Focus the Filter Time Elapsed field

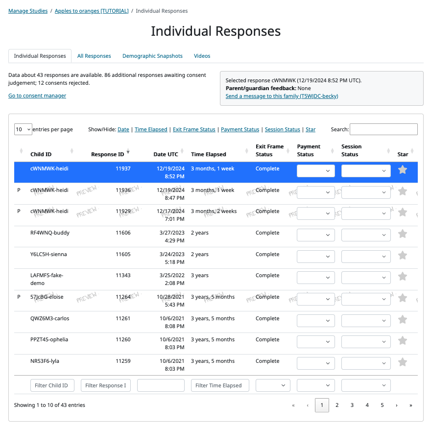(x=220, y=385)
